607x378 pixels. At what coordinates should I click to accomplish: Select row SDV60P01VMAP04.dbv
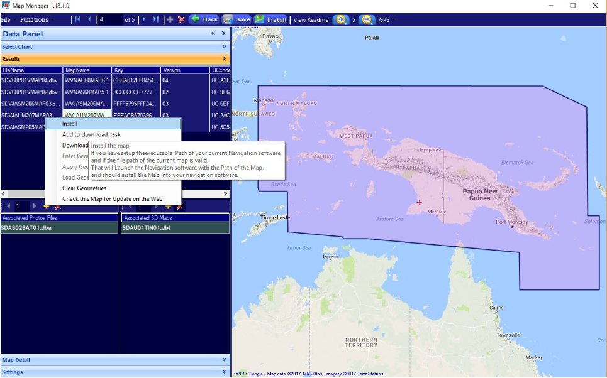pos(31,80)
